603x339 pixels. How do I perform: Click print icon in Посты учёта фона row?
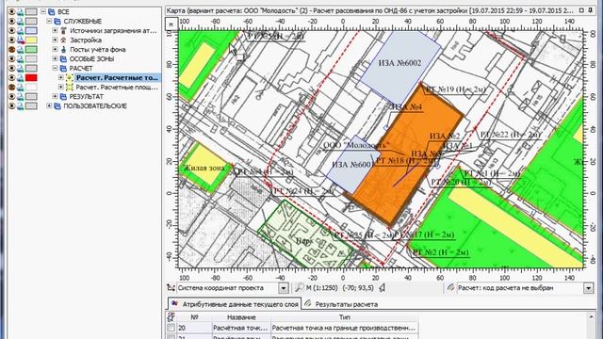[21, 50]
